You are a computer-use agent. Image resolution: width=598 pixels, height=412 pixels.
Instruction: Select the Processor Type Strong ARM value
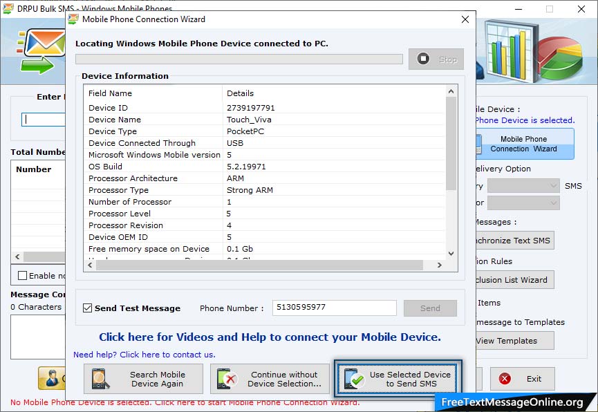pos(250,190)
